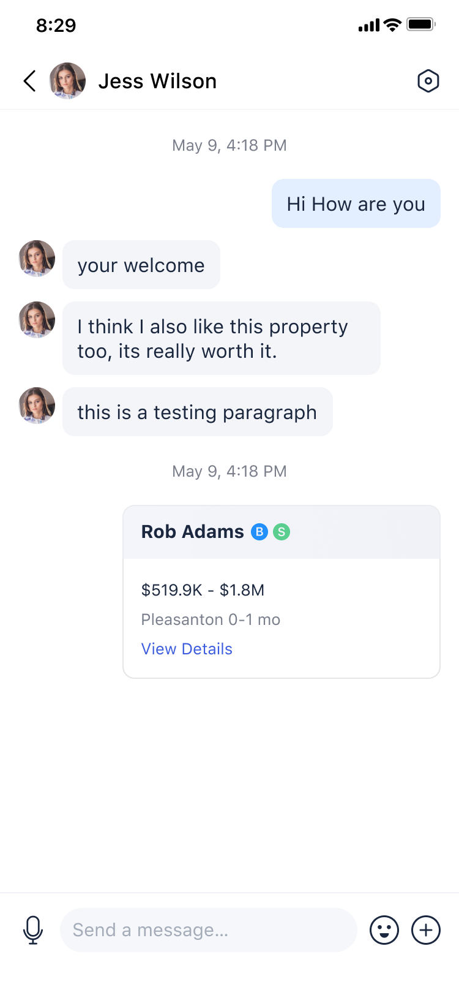Viewport: 459px width, 995px height.
Task: Tap the blue B badge
Action: coord(259,532)
